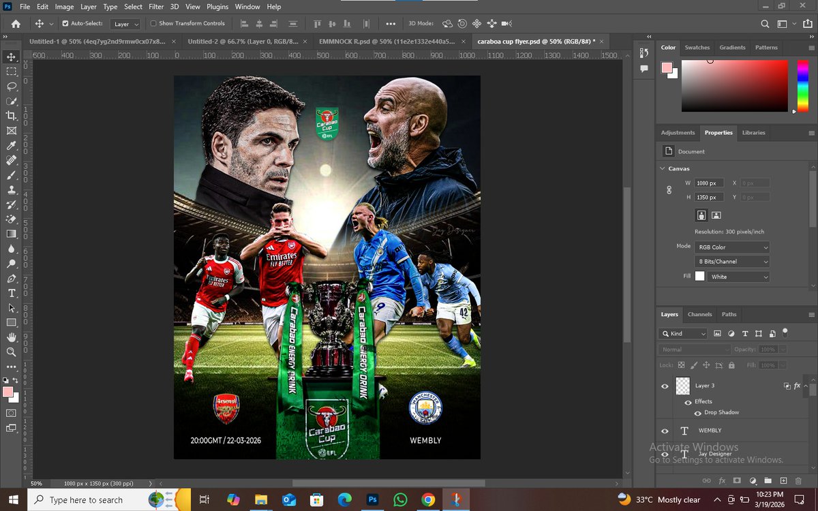Open the 8 Bits/Channel dropdown

tap(732, 262)
